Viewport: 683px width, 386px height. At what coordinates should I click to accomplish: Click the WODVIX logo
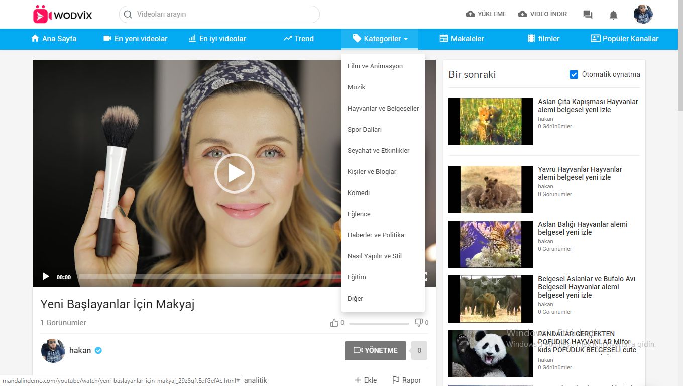(x=62, y=15)
